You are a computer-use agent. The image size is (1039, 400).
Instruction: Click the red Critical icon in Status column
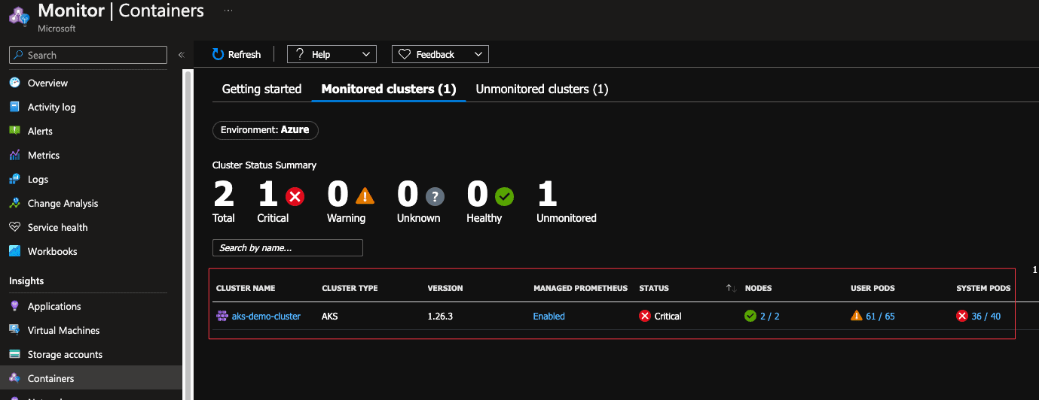[645, 317]
